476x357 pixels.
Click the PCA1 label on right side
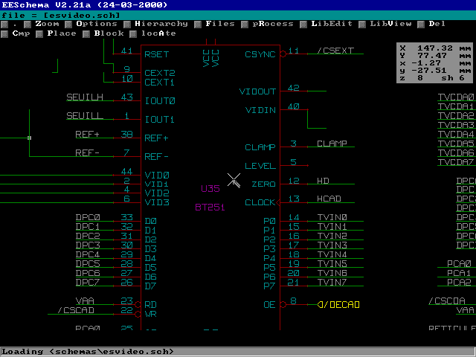tap(459, 273)
